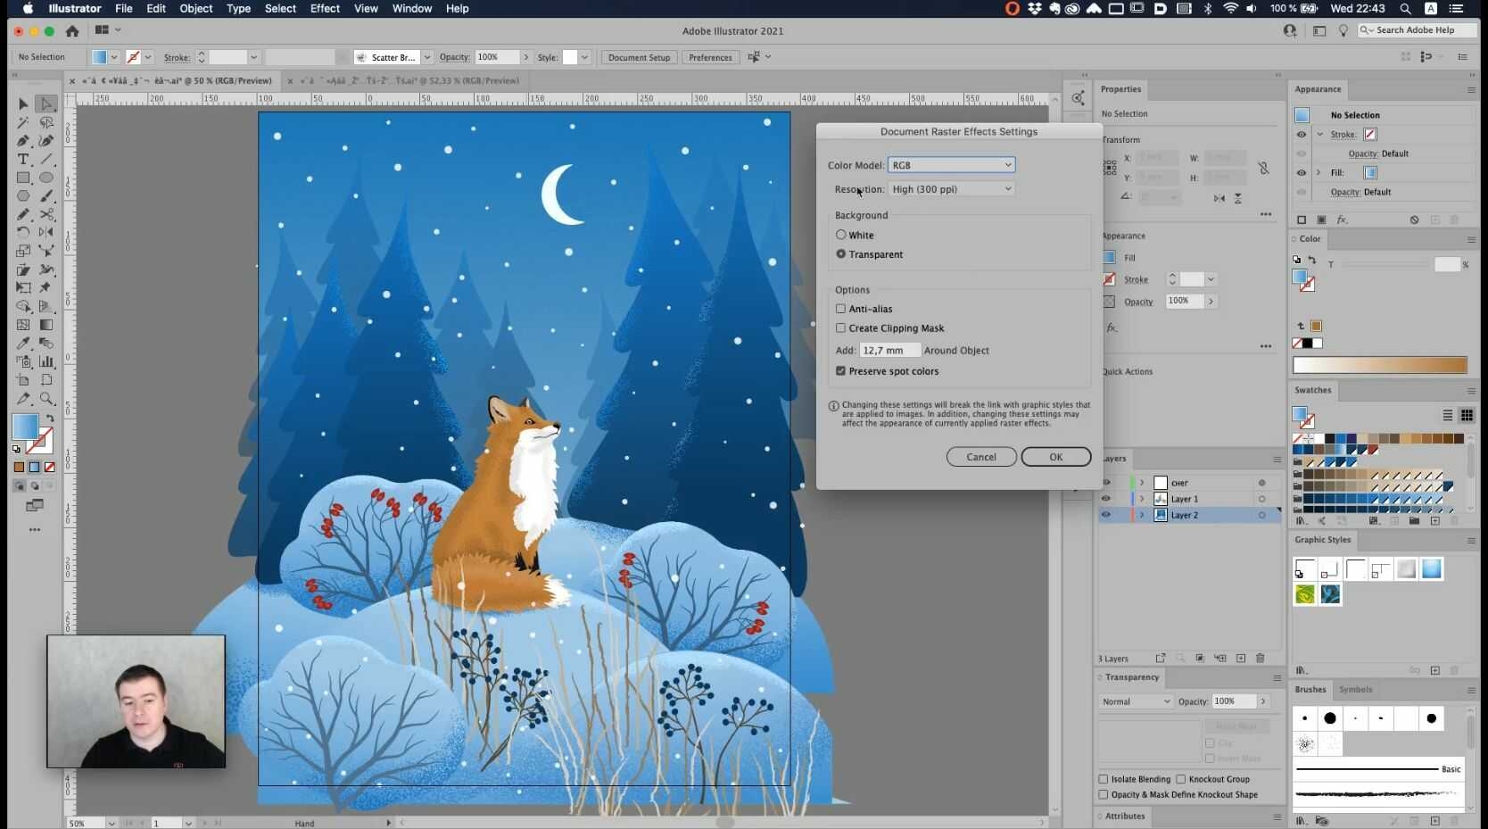Open the Object menu
This screenshot has width=1488, height=829.
point(195,9)
